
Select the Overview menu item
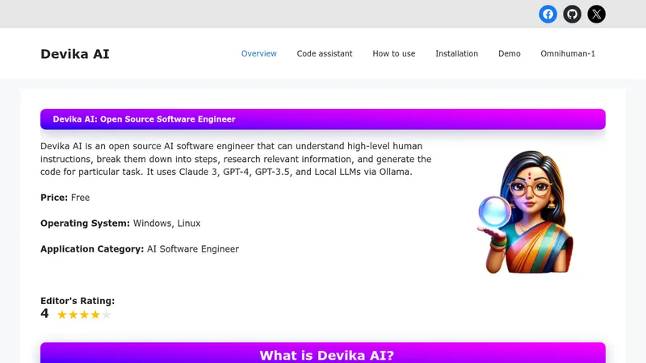tap(258, 53)
